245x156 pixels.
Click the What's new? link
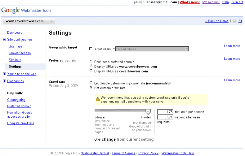point(189,2)
